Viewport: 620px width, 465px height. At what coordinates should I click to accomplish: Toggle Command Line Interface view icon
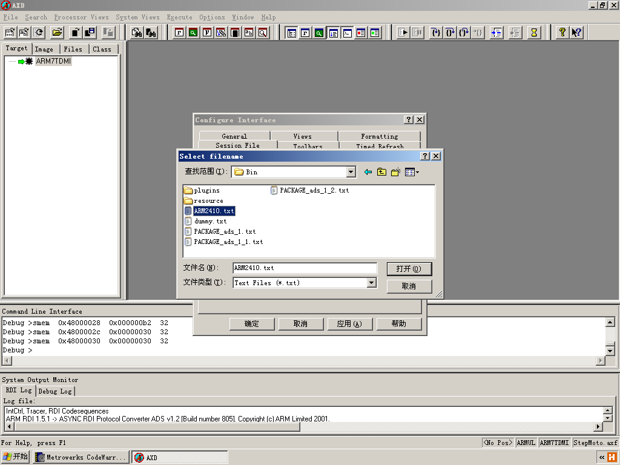347,33
